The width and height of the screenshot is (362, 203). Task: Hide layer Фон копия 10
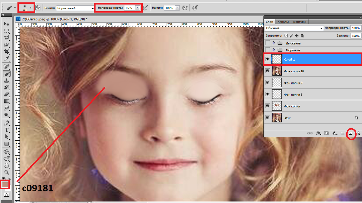tap(267, 71)
